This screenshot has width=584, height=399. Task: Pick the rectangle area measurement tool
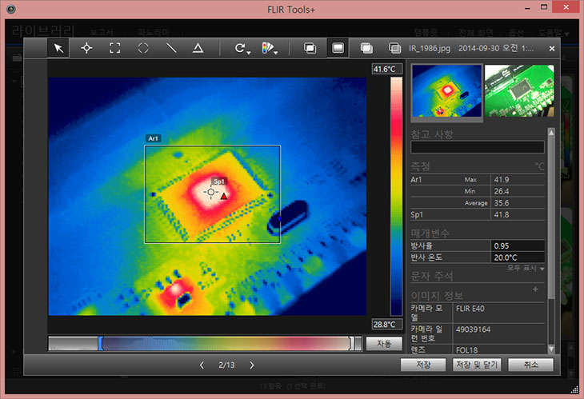click(x=114, y=48)
